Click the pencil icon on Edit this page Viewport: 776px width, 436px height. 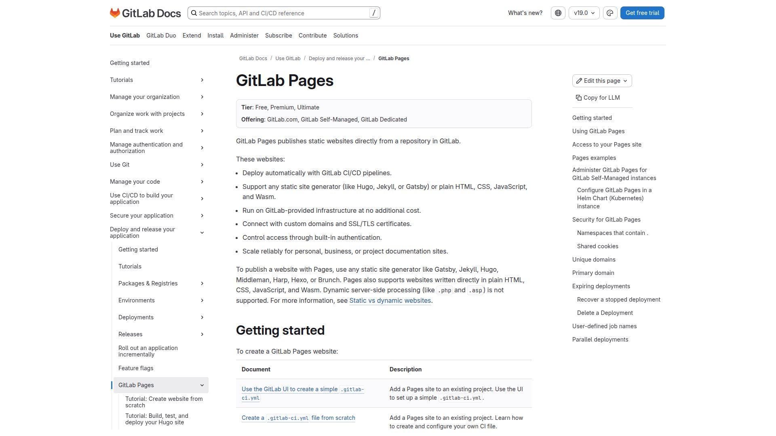click(579, 80)
